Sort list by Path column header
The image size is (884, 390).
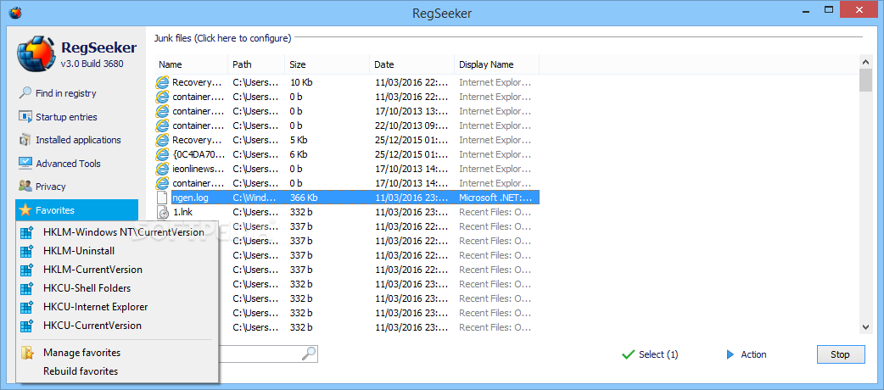click(x=256, y=64)
